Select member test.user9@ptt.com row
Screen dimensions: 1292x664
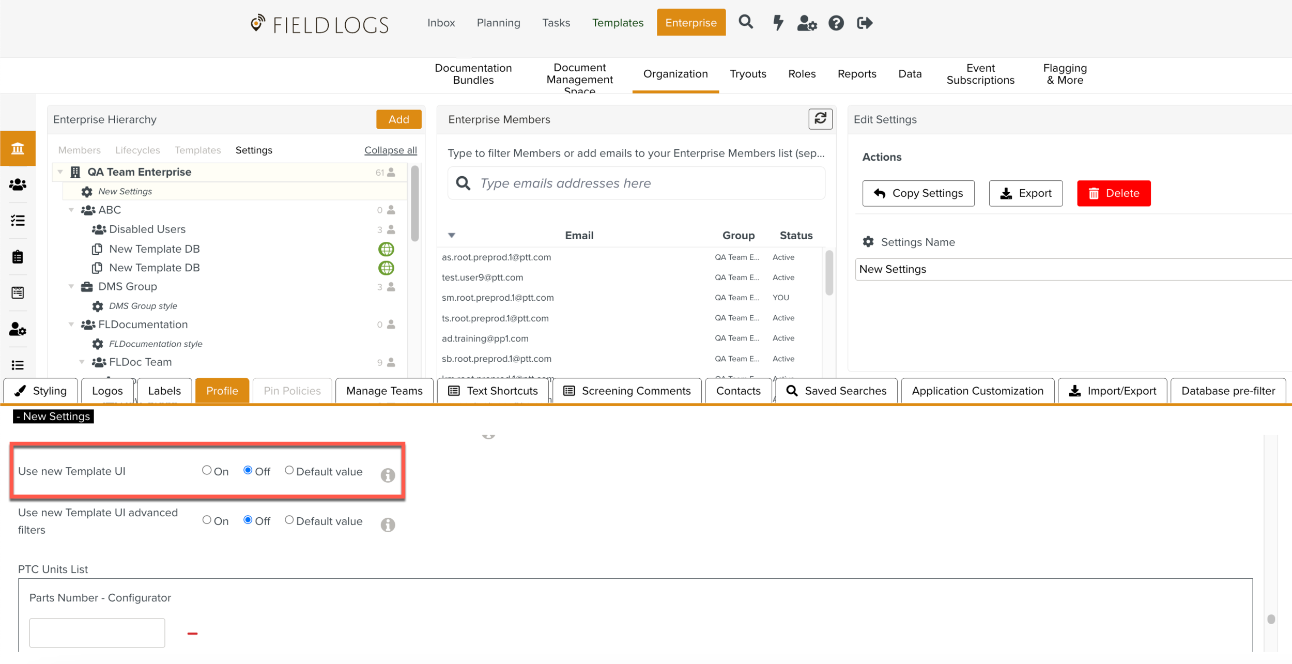point(629,277)
